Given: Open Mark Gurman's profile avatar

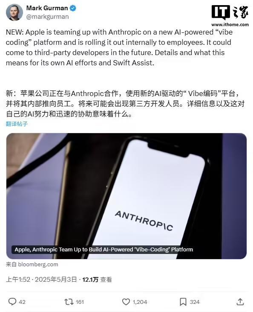Looking at the screenshot, I should pos(14,12).
